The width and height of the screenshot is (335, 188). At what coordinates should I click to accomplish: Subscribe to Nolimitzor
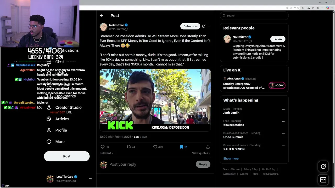pos(190,26)
